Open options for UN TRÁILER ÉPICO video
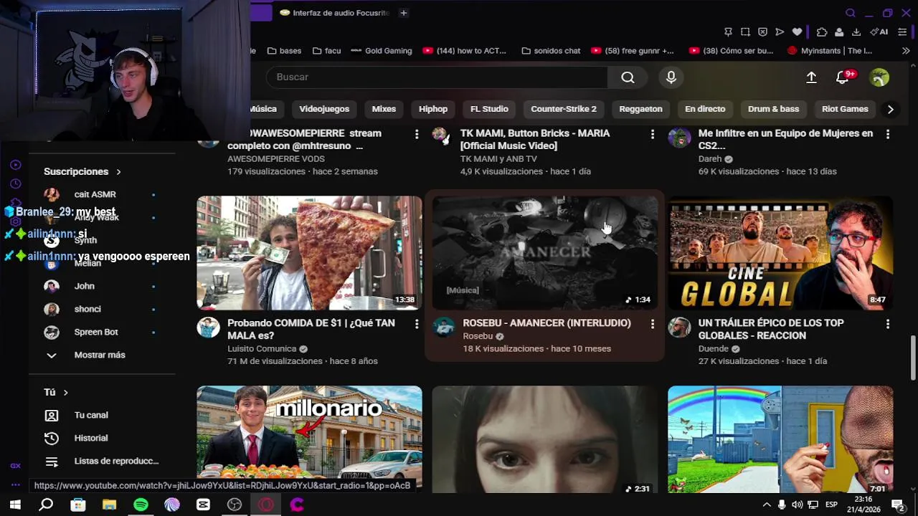 (x=888, y=324)
